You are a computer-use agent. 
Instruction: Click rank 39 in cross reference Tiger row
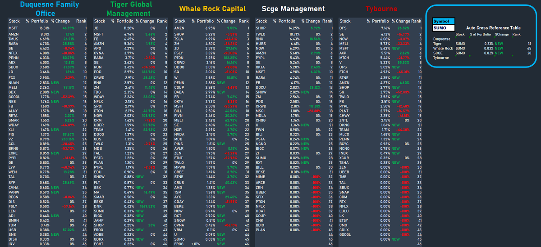529,44
